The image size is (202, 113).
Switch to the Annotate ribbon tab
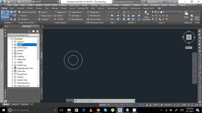(21, 8)
